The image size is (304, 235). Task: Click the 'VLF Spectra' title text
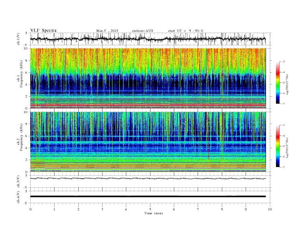[43, 30]
